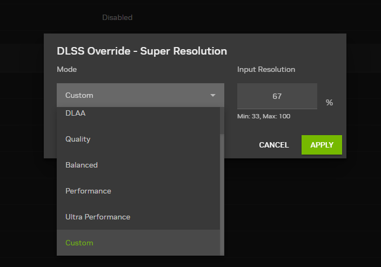
Task: Click the mode list scrollbar
Action: pyautogui.click(x=222, y=195)
